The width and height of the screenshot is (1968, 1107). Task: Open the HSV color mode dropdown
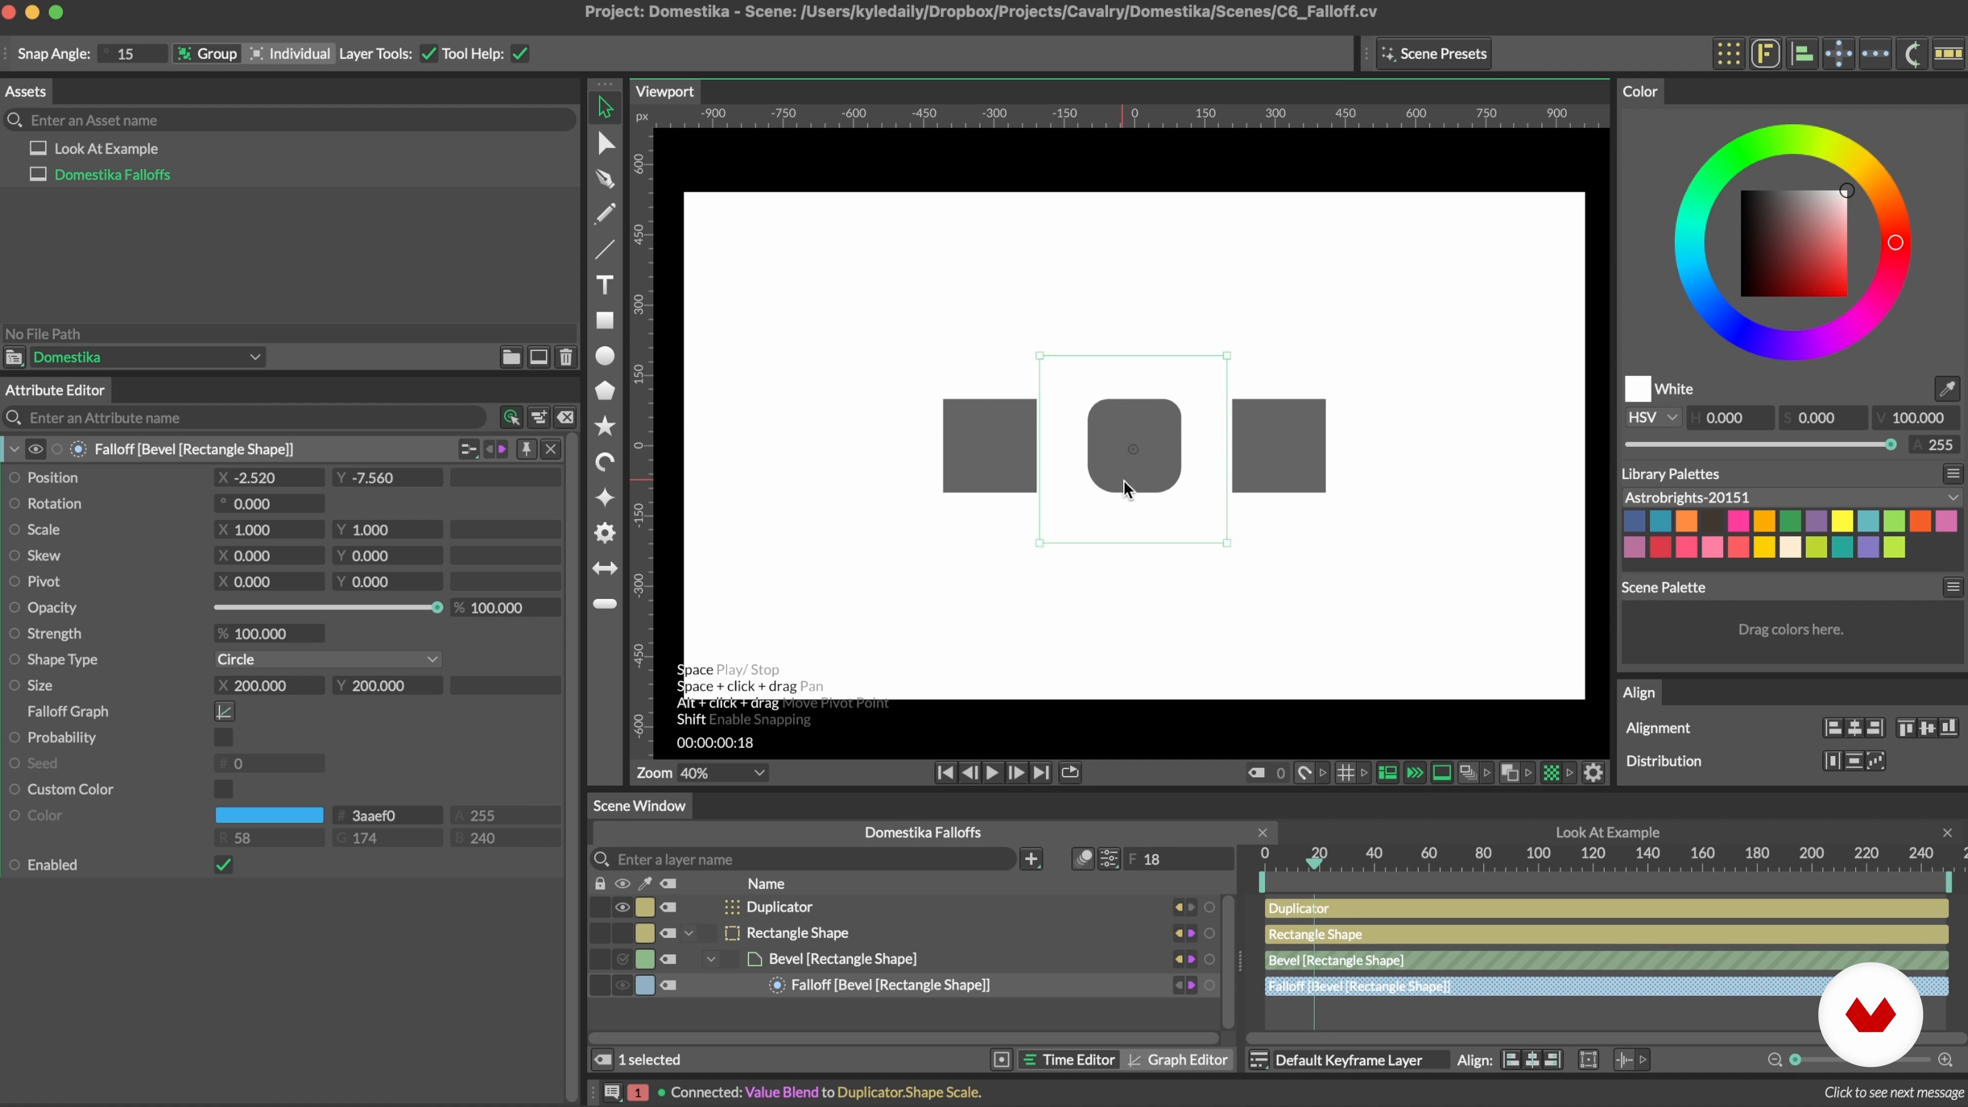(x=1652, y=418)
